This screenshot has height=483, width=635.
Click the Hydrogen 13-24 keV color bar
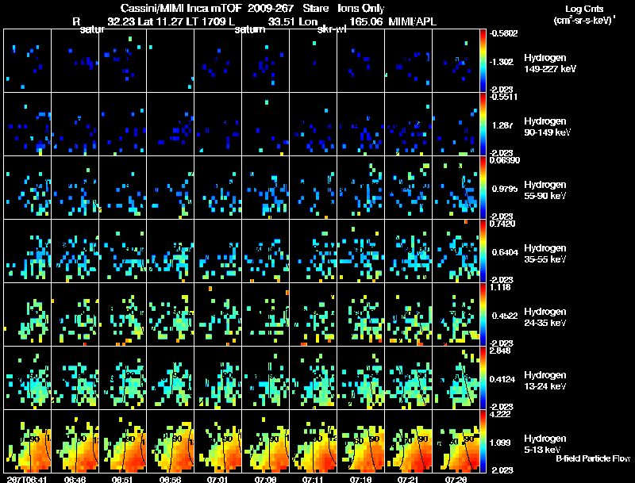pos(483,378)
